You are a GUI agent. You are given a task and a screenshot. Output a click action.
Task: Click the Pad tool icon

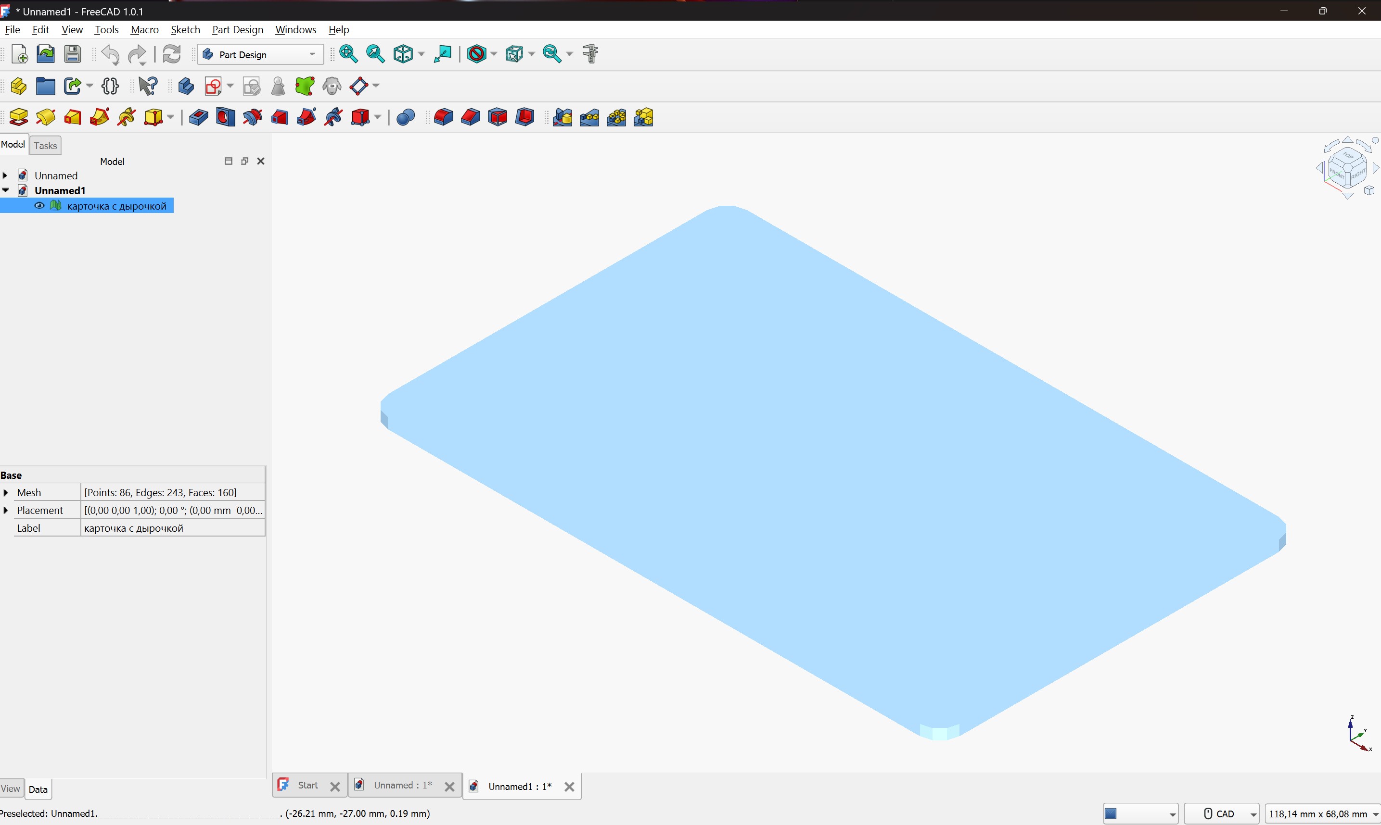pyautogui.click(x=18, y=117)
